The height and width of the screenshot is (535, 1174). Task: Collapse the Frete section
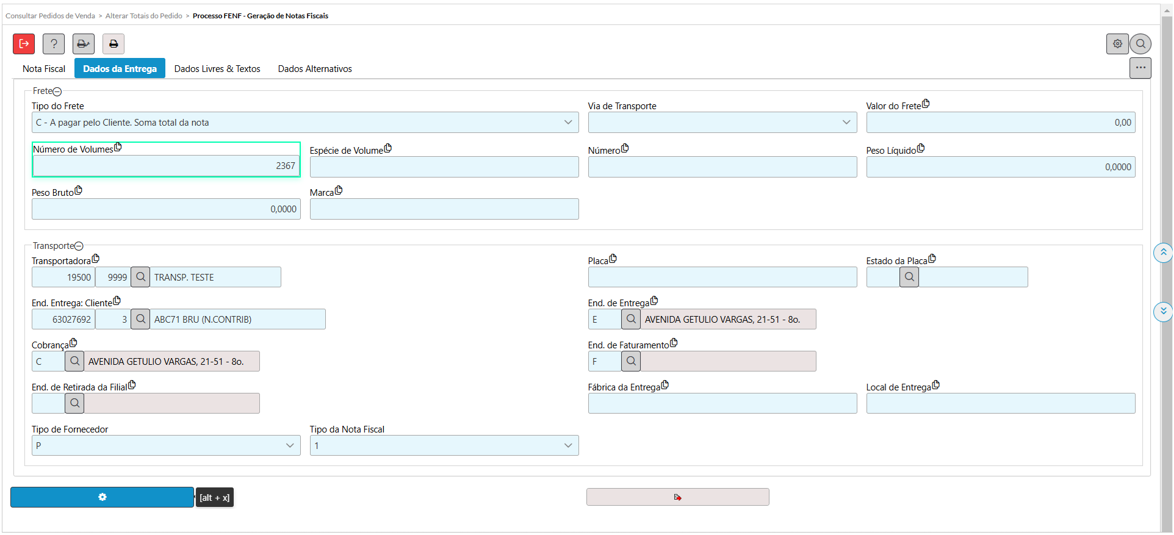tap(57, 92)
